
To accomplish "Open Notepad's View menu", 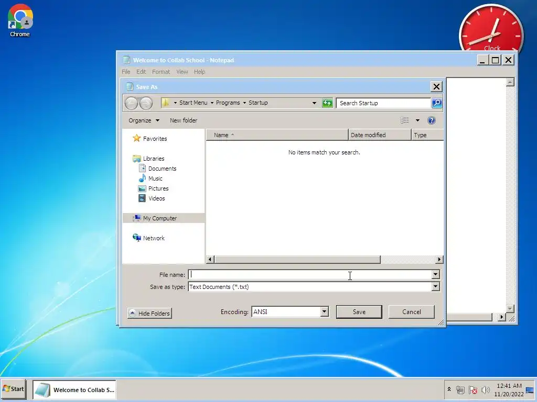I will pos(182,72).
